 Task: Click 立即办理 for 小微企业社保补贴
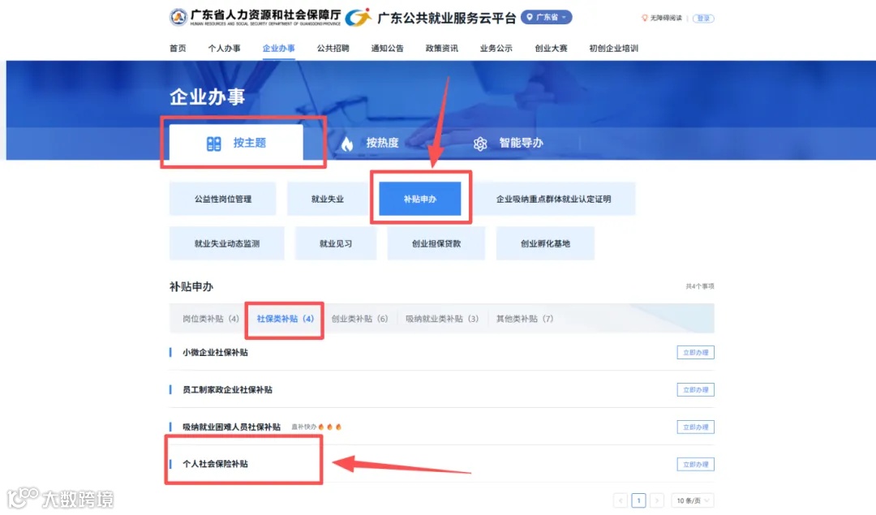[x=696, y=353]
